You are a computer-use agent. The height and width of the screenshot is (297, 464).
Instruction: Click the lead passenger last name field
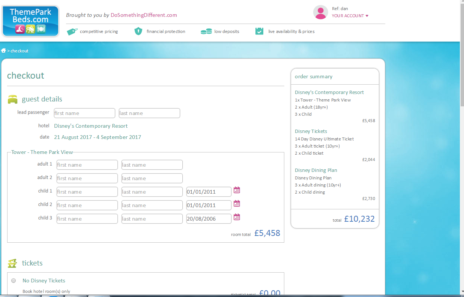coord(149,113)
